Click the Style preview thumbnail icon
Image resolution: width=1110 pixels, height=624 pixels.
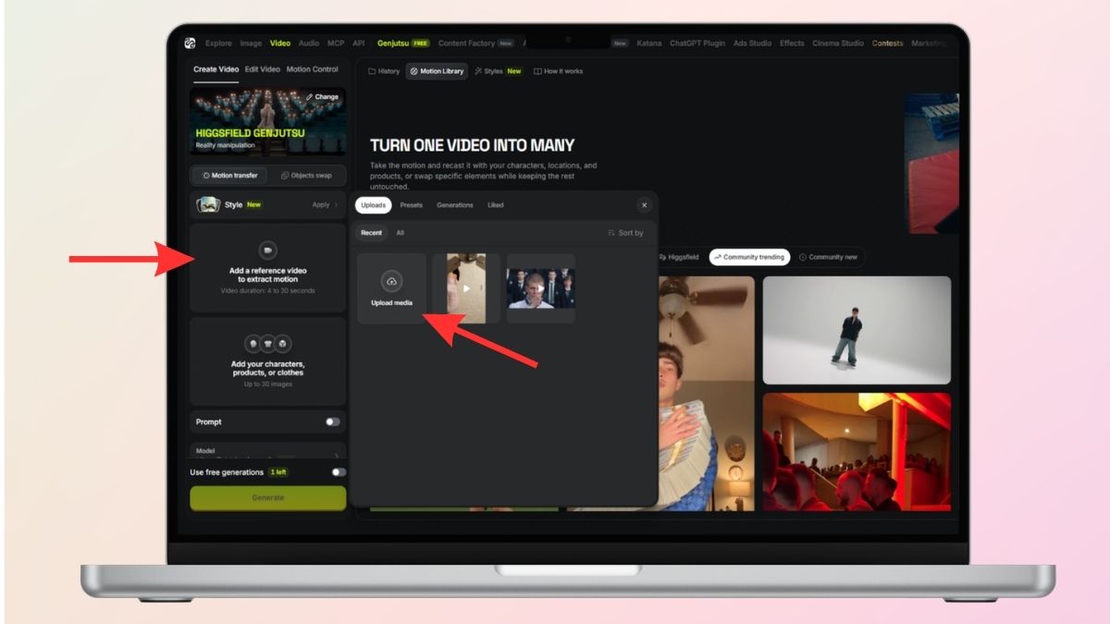tap(208, 204)
